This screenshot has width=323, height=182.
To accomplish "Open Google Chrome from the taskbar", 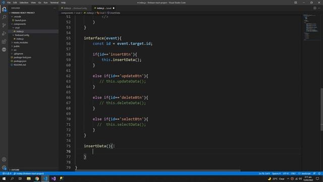I will point(37,178).
